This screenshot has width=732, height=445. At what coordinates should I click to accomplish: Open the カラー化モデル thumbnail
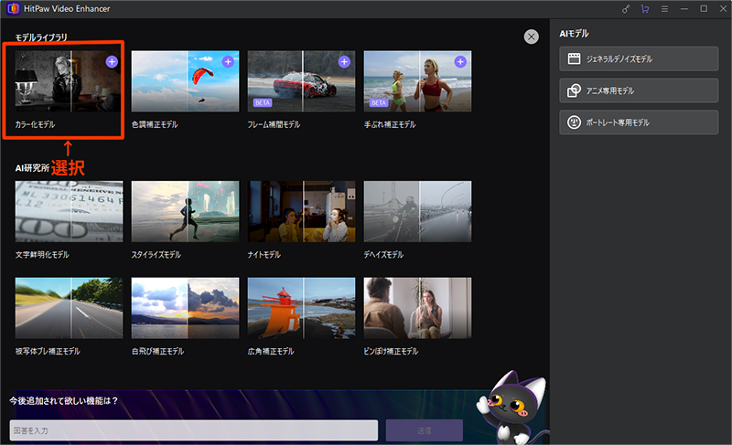point(69,81)
